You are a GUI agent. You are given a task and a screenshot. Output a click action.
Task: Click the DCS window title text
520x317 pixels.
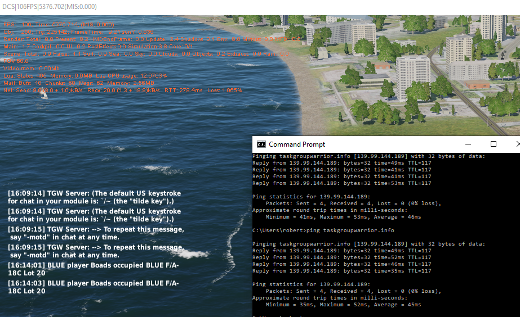tap(50, 7)
